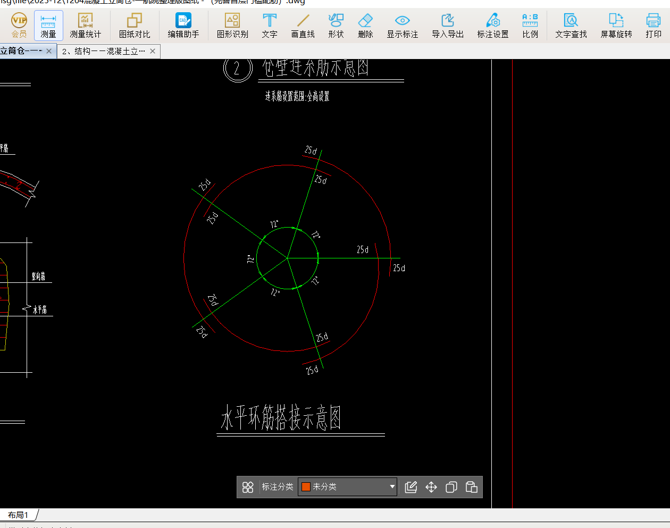670x528 pixels.
Task: Click the dropdown arrow beside 未分类
Action: 392,487
